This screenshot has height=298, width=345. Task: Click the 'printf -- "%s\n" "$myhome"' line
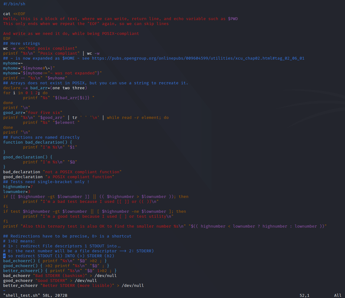[35, 78]
